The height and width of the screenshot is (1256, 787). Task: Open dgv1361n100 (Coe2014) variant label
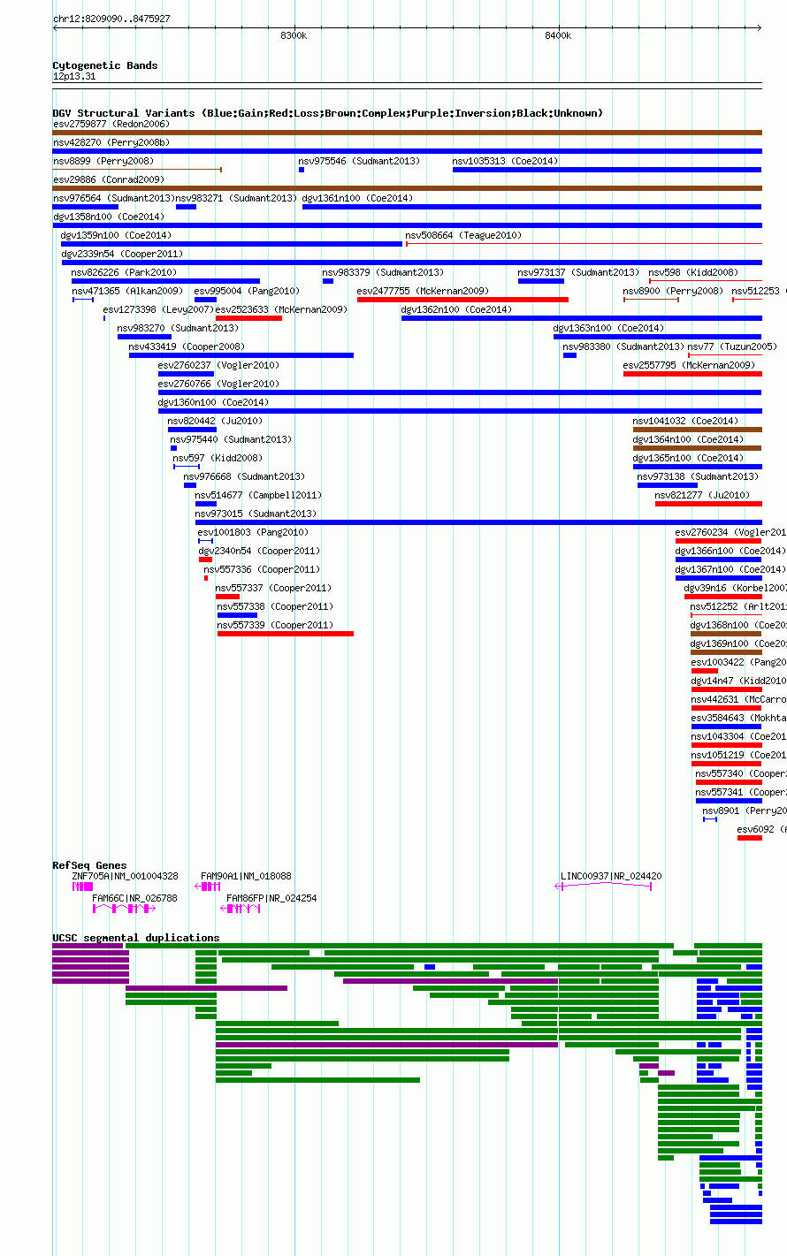pyautogui.click(x=357, y=198)
